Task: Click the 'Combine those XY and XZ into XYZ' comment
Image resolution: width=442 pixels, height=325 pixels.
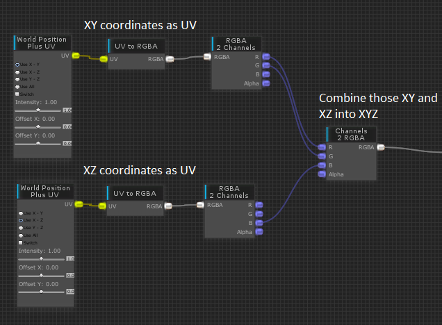Action: [378, 106]
